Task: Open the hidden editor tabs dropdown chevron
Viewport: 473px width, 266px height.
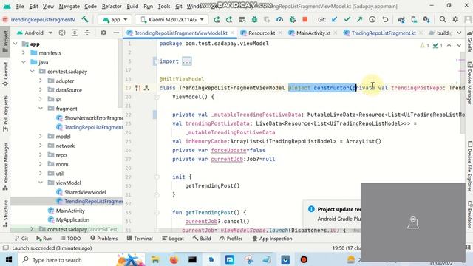Action: (x=459, y=33)
